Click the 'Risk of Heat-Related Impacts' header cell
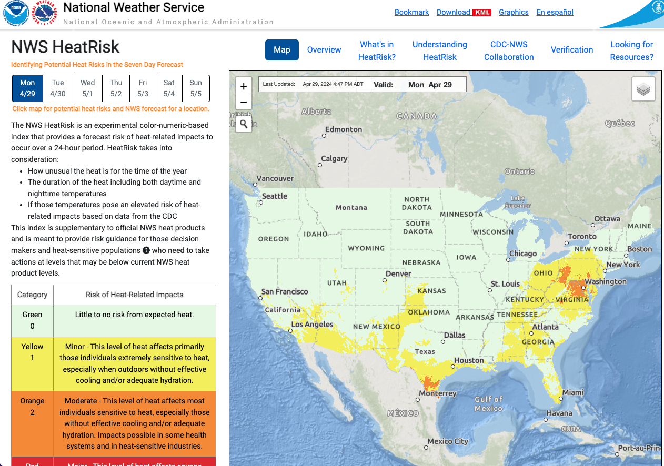The height and width of the screenshot is (466, 664). (135, 295)
